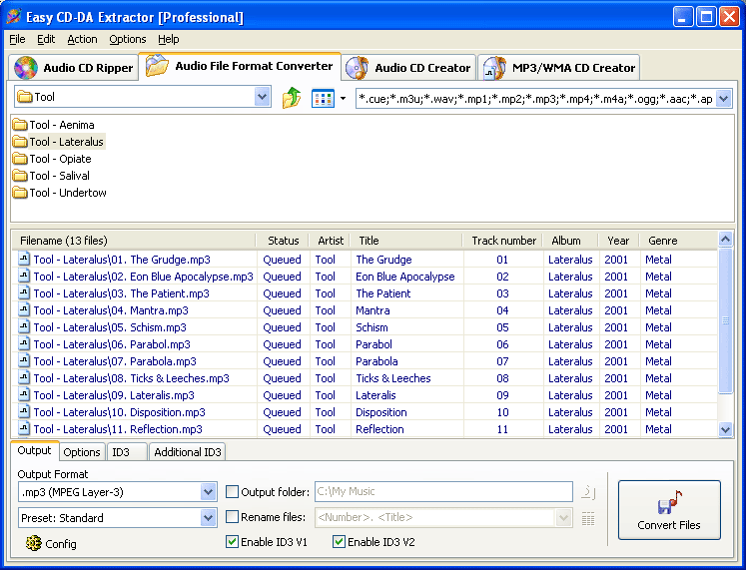Open the view mode grid icon
This screenshot has height=570, width=746.
(322, 98)
